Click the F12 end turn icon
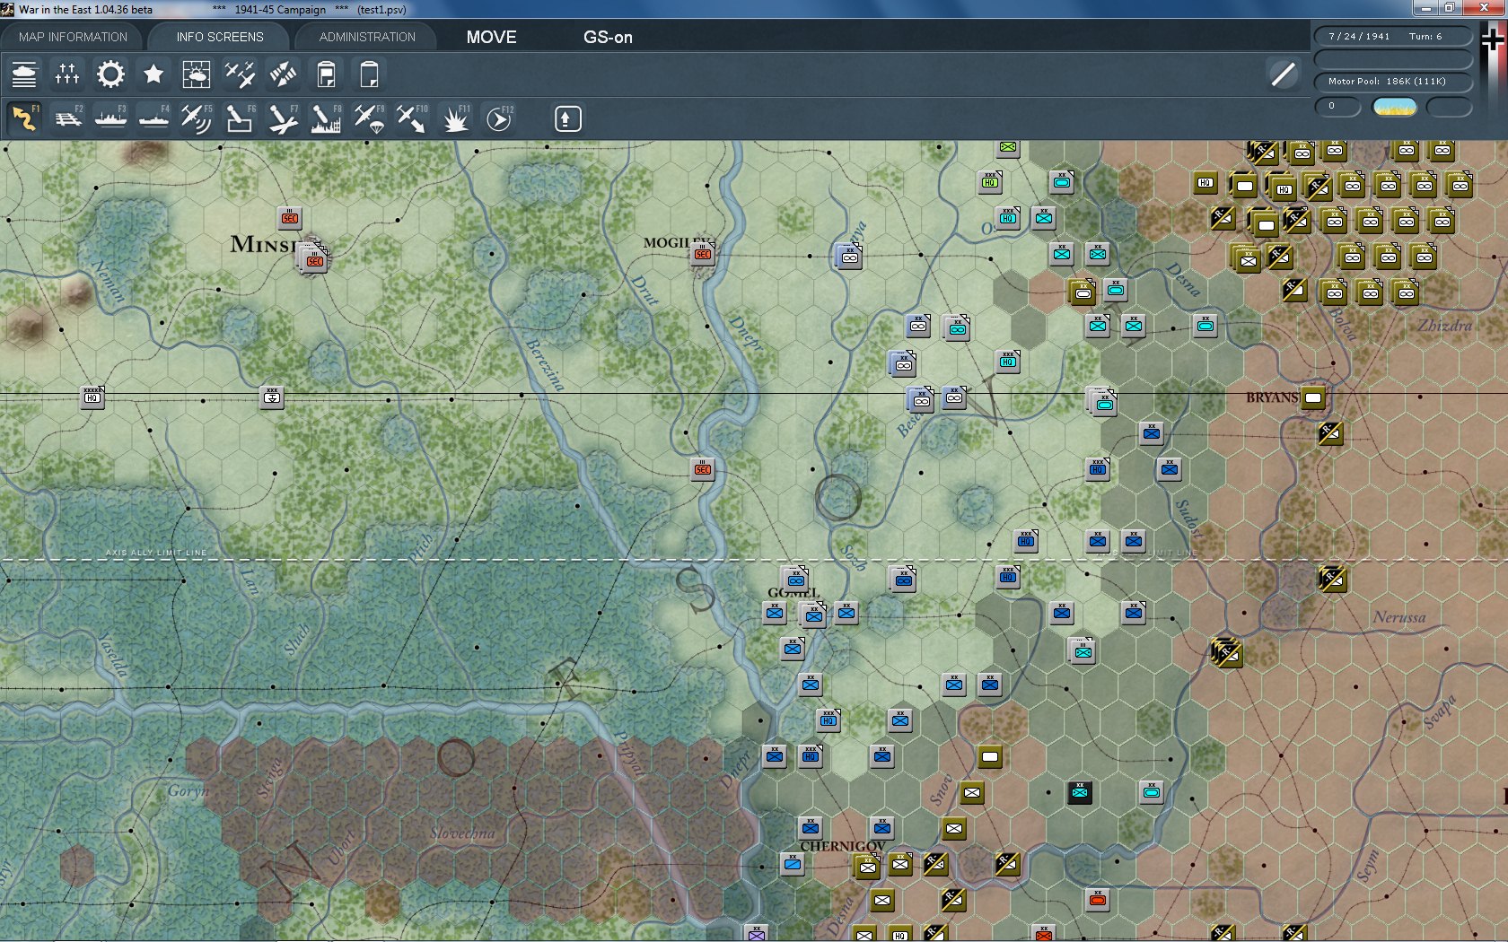 tap(499, 118)
